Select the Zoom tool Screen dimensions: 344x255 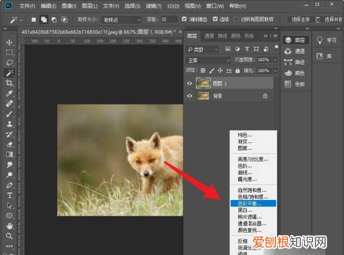9,236
